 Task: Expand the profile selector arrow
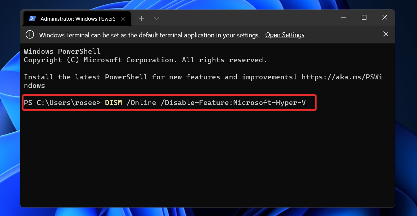click(x=156, y=18)
